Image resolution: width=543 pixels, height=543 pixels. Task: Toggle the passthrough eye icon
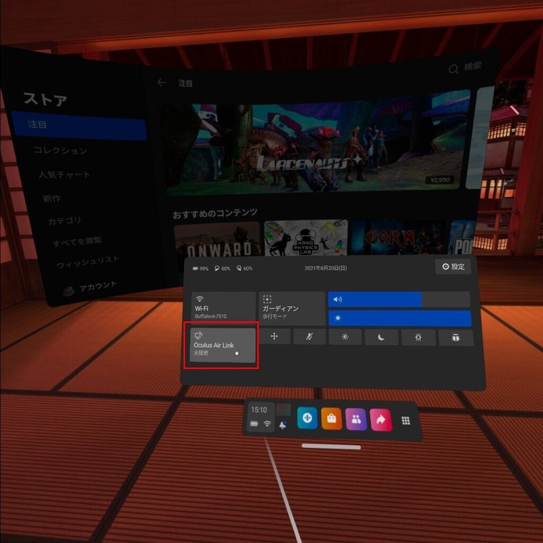[418, 337]
